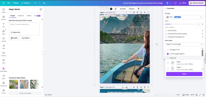Switch to the Images tab

[13, 16]
